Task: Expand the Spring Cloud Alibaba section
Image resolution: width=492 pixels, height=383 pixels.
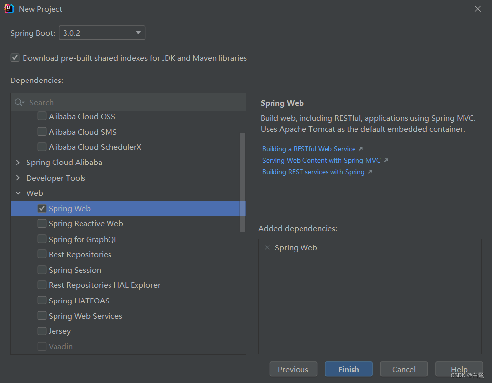Action: 18,162
